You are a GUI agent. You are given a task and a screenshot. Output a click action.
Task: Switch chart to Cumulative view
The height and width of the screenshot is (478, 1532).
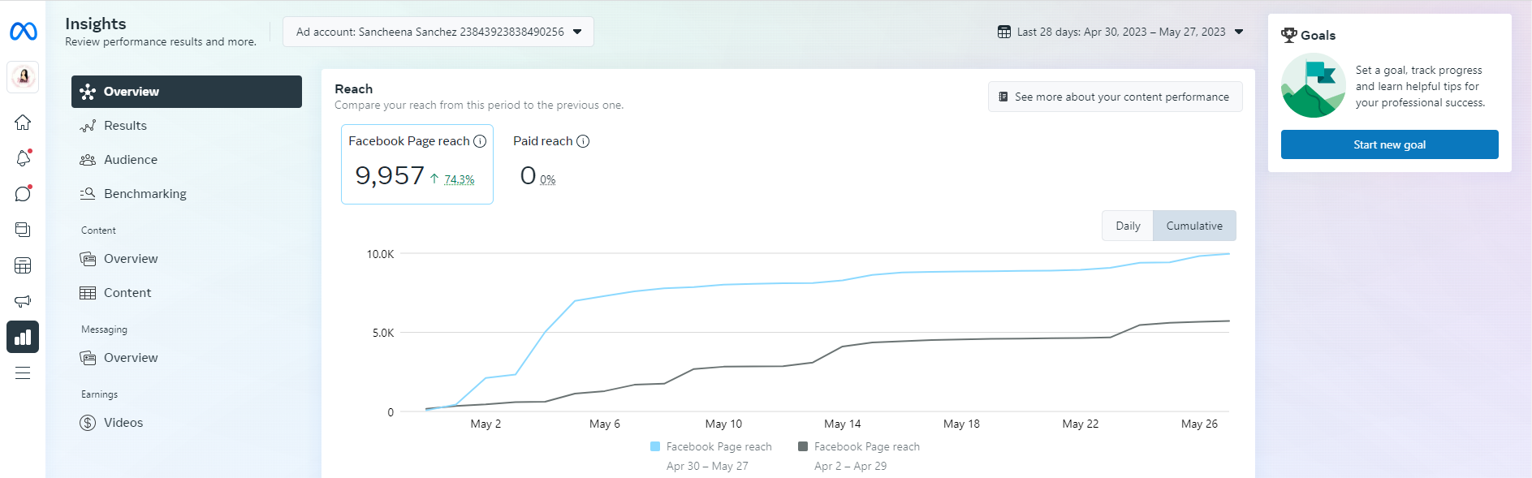(x=1194, y=226)
